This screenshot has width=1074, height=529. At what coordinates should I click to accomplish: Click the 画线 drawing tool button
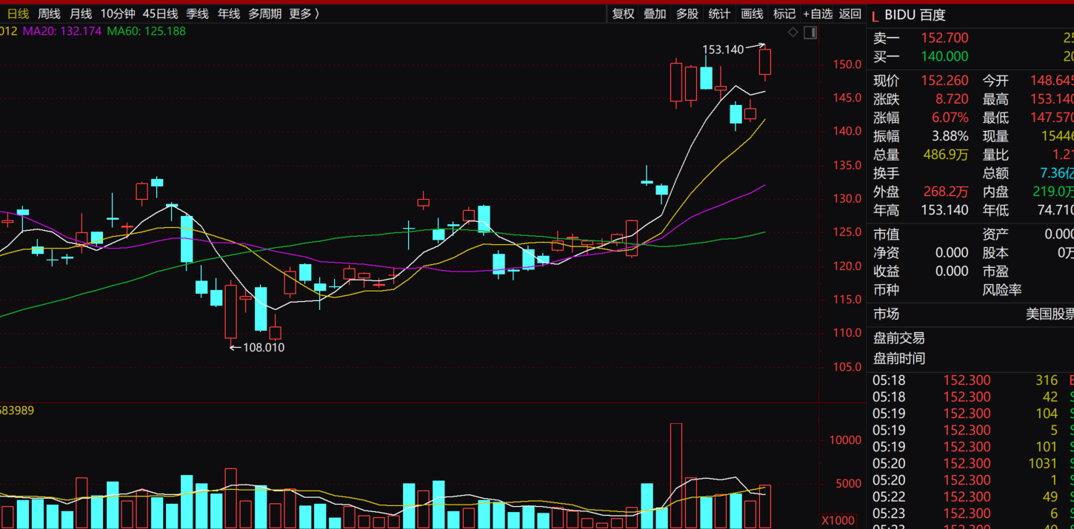click(752, 13)
